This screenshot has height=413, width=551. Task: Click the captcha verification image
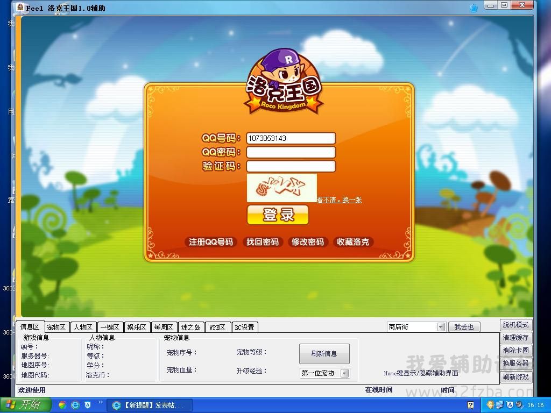(281, 188)
